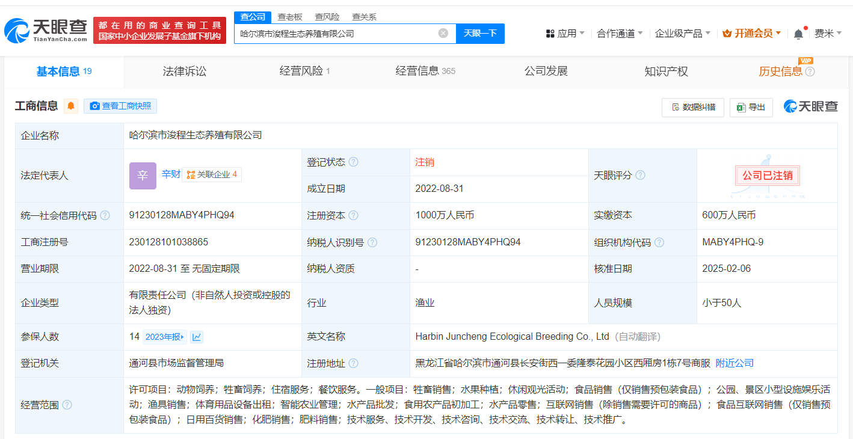Screen dimensions: 853x439
Task: Select the 查老板 search tab
Action: click(x=289, y=17)
